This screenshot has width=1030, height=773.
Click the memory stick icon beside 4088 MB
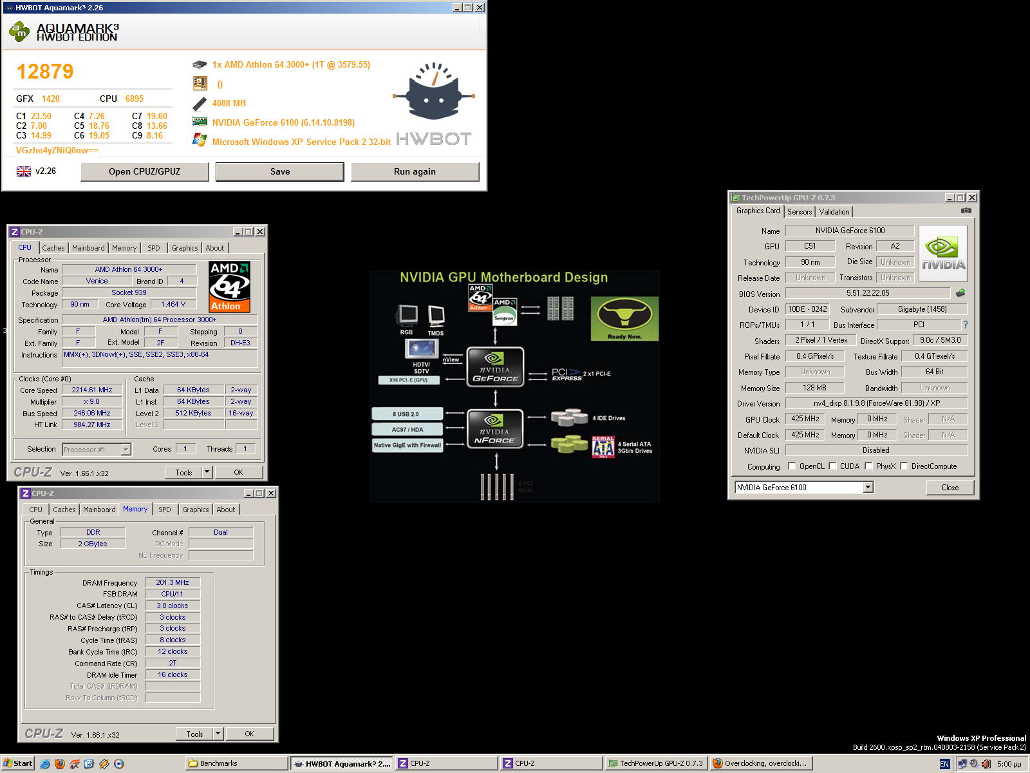pos(200,103)
